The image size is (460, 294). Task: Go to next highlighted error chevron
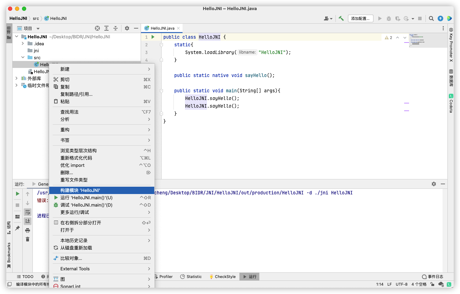(405, 38)
